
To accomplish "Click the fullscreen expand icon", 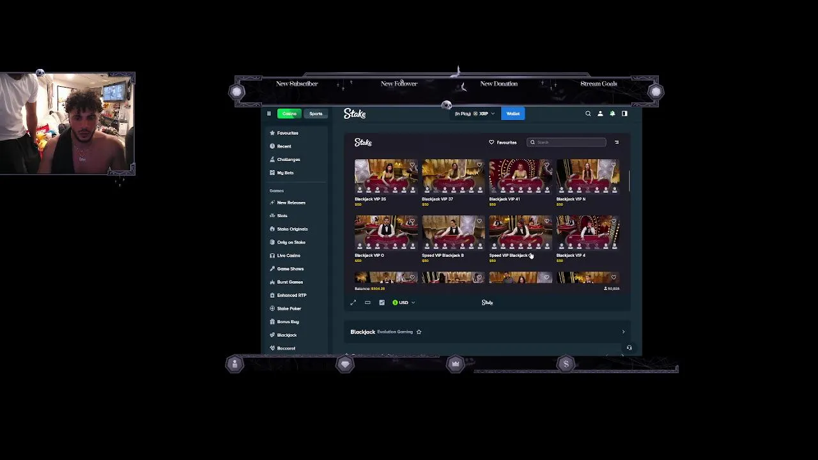I will (353, 303).
